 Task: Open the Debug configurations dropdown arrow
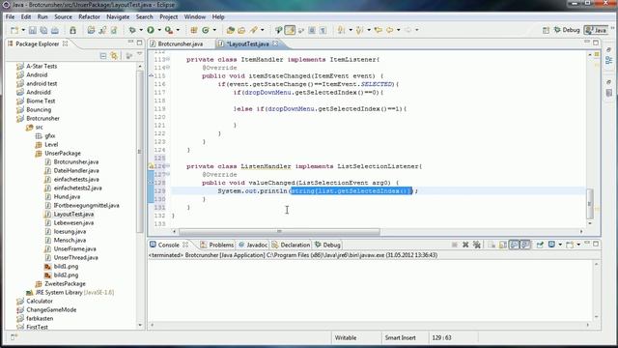141,30
